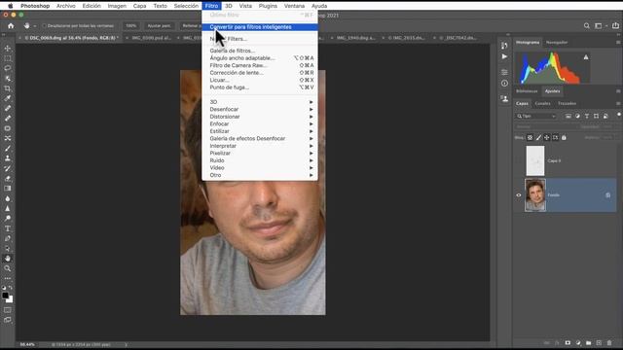The image size is (623, 350).
Task: Open 'Galería de filtros...' from Filtro menu
Action: click(260, 51)
